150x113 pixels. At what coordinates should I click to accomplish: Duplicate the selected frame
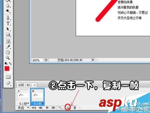(x=68, y=108)
